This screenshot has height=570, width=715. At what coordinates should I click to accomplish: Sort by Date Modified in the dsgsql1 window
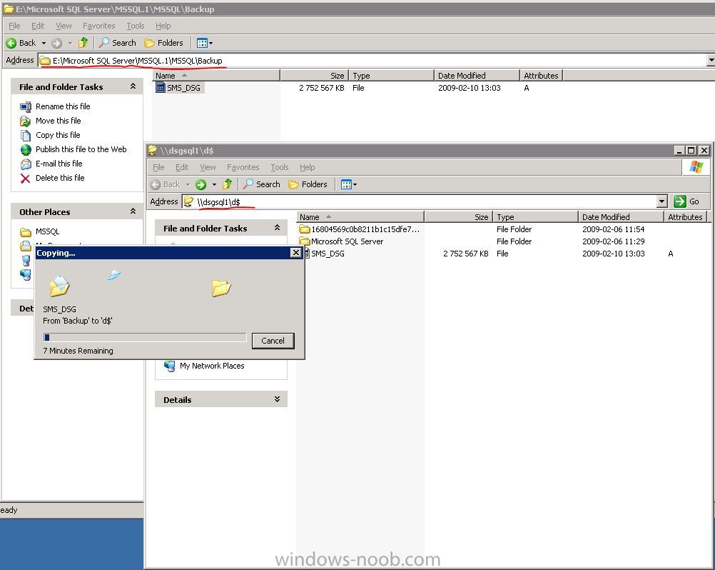tap(621, 216)
